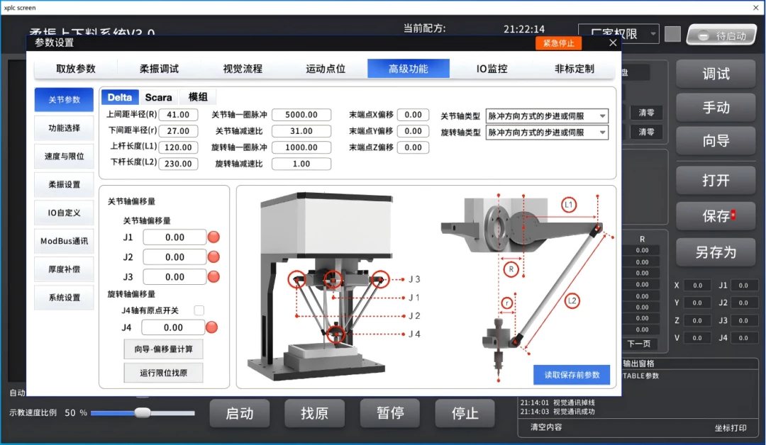This screenshot has width=766, height=445.
Task: Open ModBus通讯 in the sidebar
Action: 64,241
